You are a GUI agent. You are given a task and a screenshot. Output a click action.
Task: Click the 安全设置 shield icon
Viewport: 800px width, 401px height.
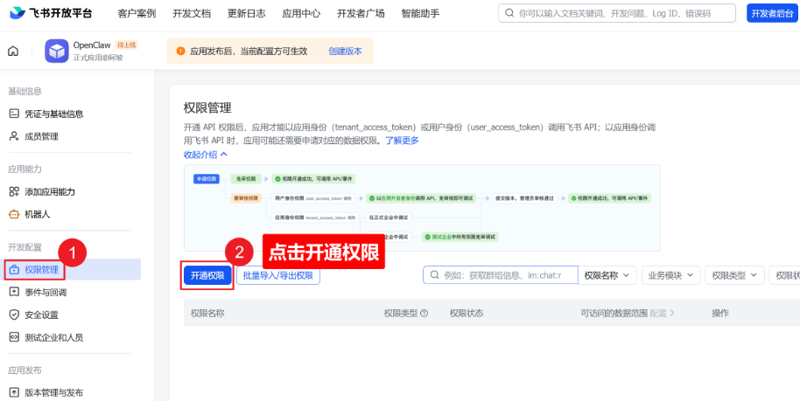click(x=14, y=315)
